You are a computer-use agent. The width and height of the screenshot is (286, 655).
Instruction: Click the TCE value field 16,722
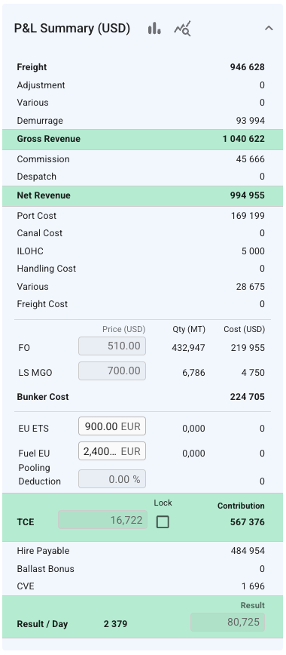click(102, 520)
